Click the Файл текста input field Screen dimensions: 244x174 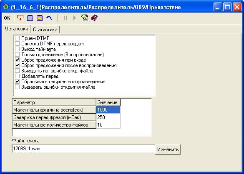pos(83,149)
